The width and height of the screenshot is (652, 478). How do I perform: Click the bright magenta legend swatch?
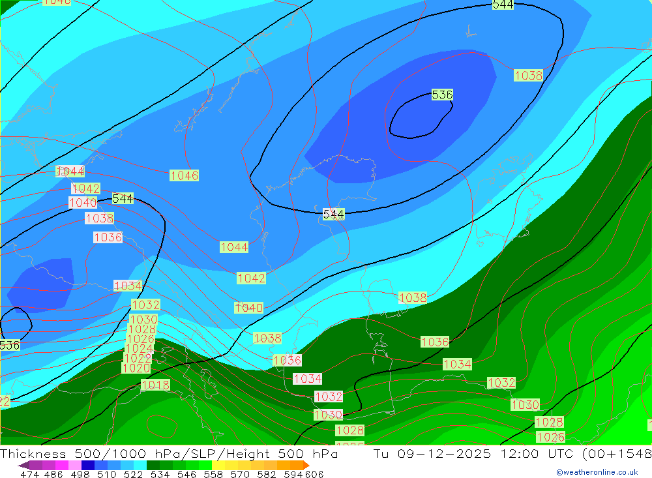pyautogui.click(x=62, y=465)
